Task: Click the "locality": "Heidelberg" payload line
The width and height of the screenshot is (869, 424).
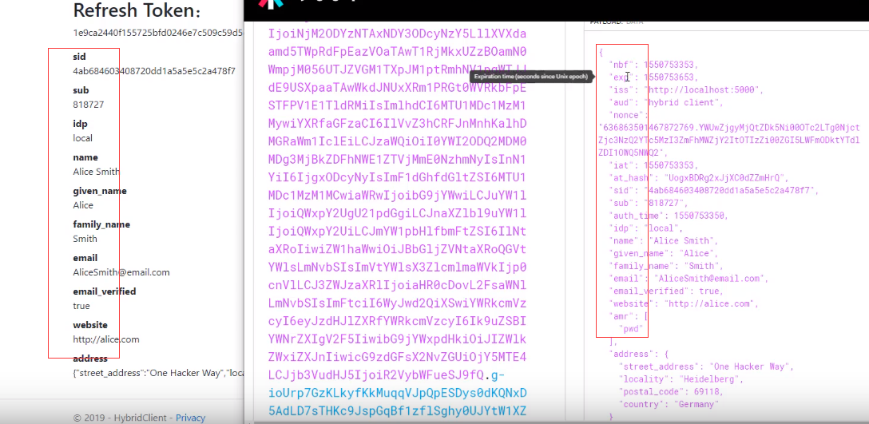Action: [681, 379]
